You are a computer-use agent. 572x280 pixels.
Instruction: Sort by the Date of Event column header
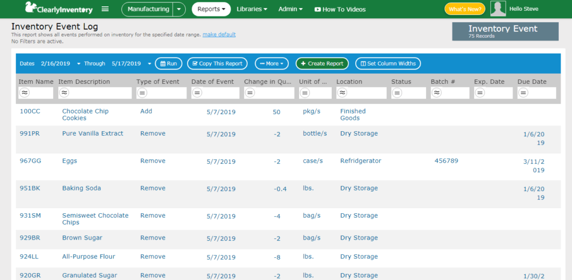click(x=213, y=82)
